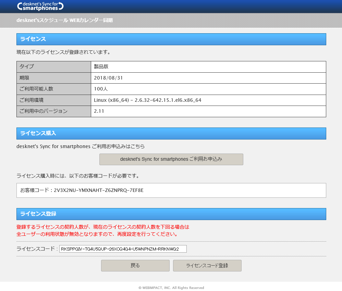Screen dimensions: 342x291
Task: Click the 現在以下のライセンスが登録されています text
Action: click(x=64, y=52)
